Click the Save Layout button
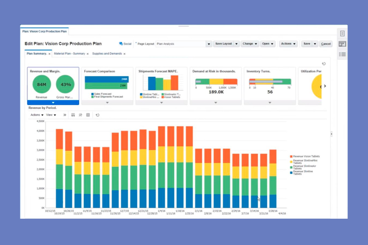Viewport: 368px width, 245px height. pos(224,44)
